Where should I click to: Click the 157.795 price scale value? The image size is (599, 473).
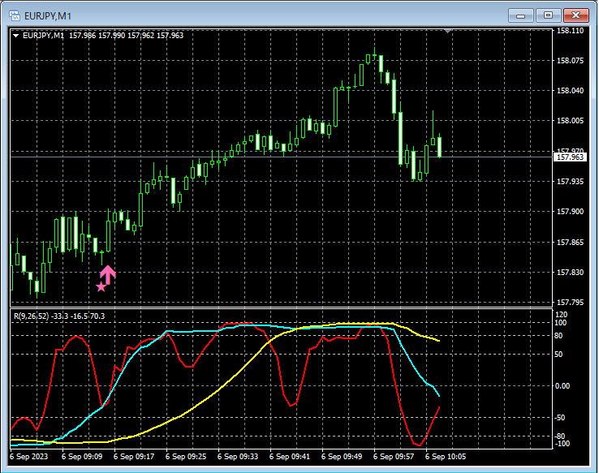(x=570, y=303)
